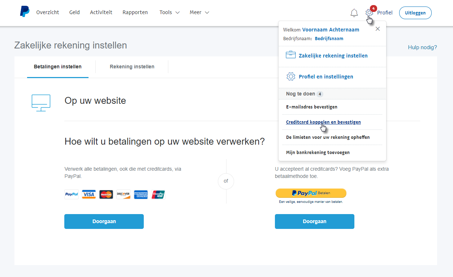Click the PayPal logo in the header
Screen dimensions: 453x277
(24, 12)
